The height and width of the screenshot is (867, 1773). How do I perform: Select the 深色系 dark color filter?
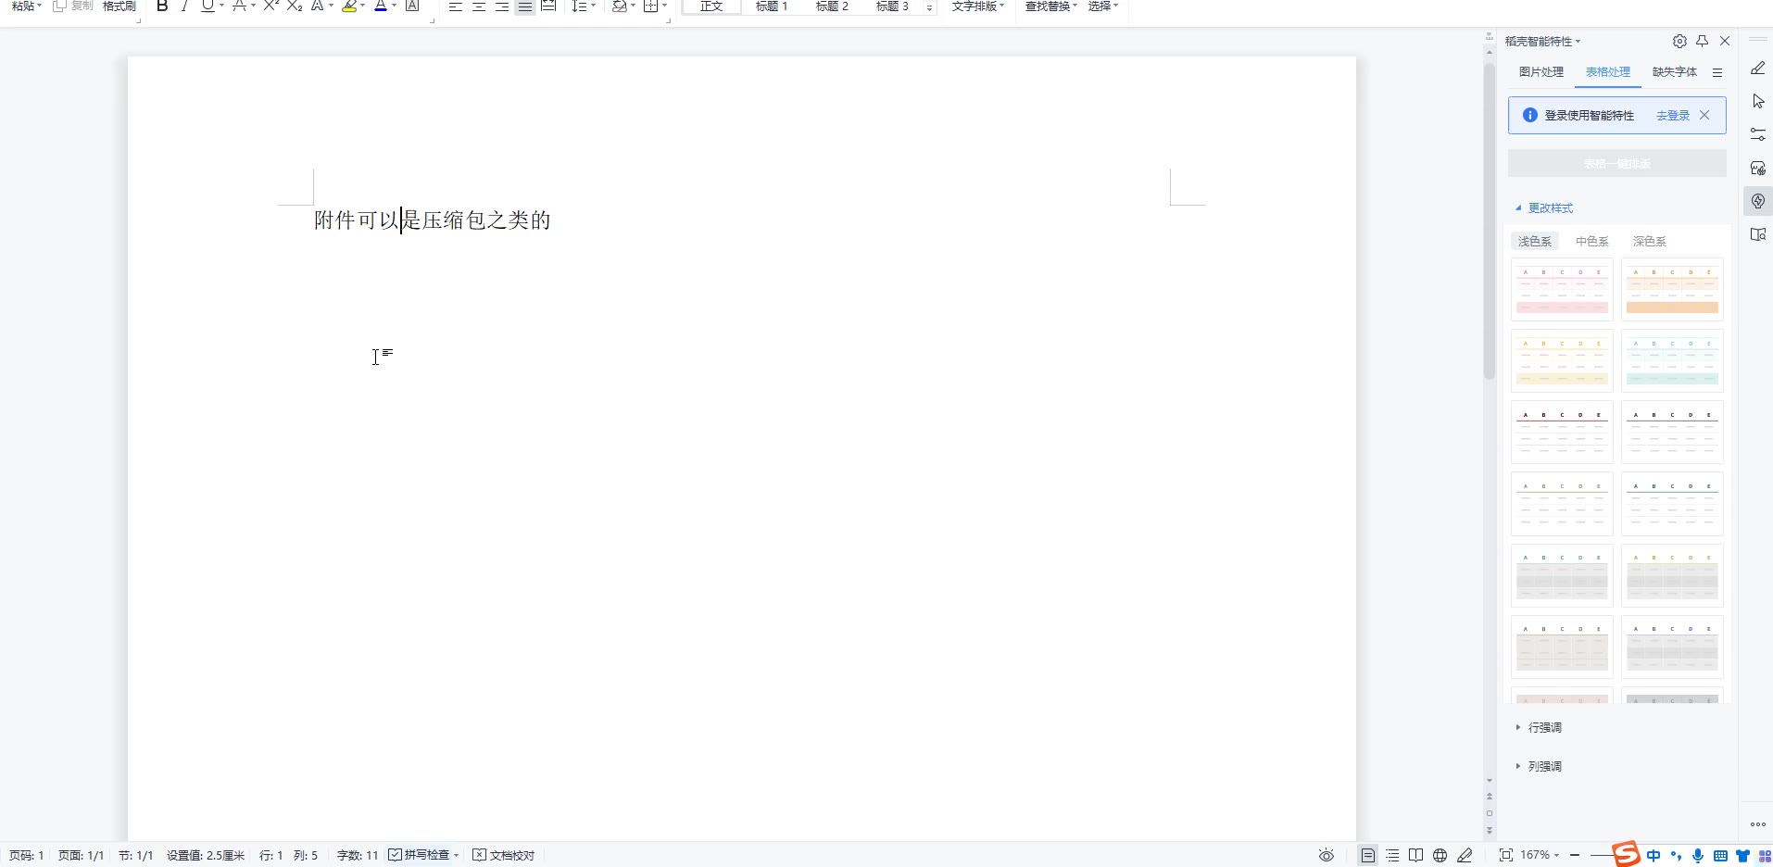point(1650,242)
